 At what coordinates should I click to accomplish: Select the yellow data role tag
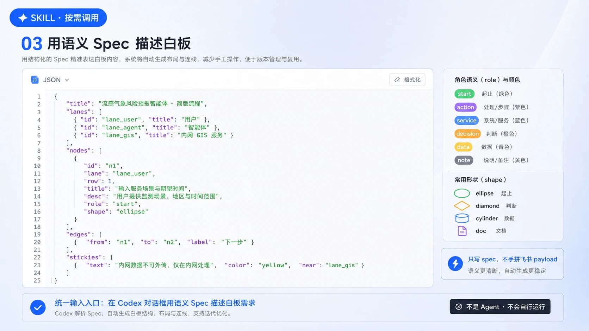pyautogui.click(x=463, y=147)
